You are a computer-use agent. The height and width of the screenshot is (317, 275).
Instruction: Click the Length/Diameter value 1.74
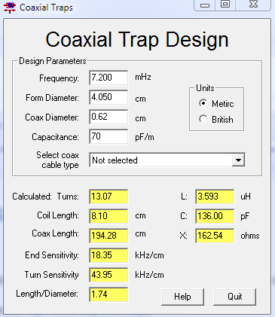point(108,294)
